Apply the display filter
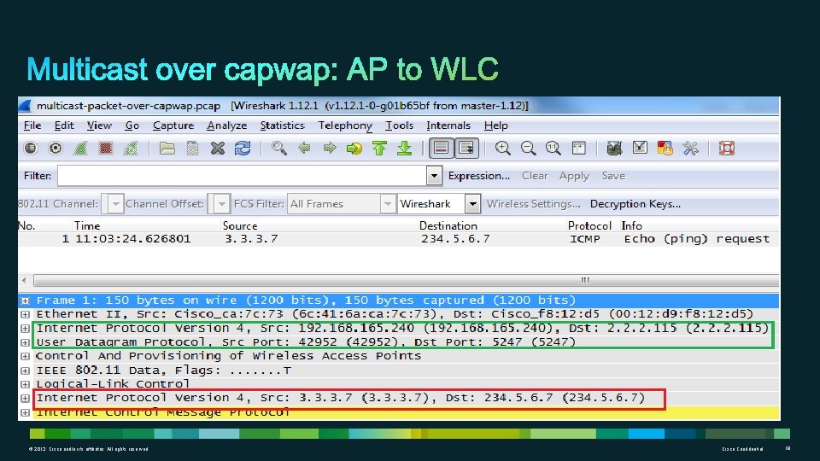 (x=574, y=176)
